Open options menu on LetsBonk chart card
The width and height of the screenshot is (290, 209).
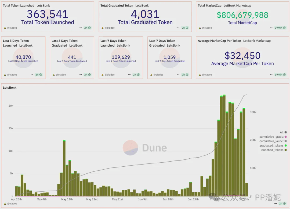(x=275, y=203)
